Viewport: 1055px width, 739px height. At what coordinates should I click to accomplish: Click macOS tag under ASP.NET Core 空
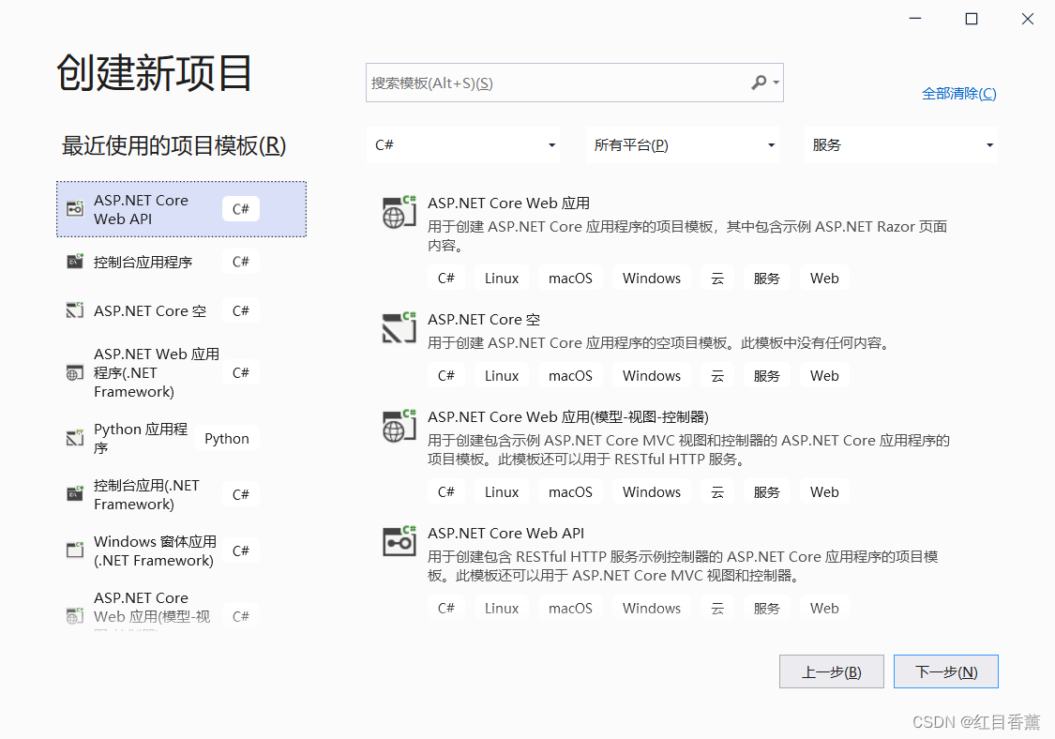[570, 375]
